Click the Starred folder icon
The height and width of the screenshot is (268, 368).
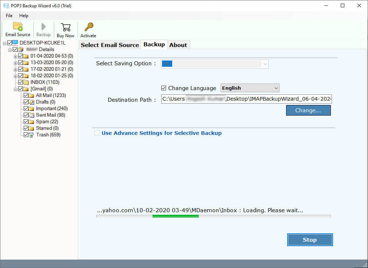pyautogui.click(x=31, y=128)
